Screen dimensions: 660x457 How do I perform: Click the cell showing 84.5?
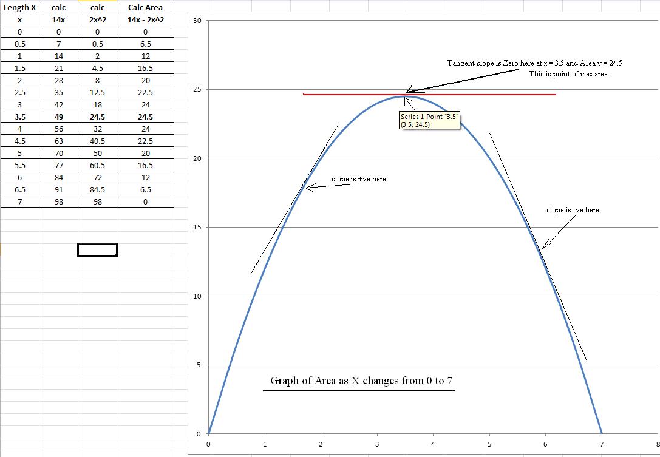(97, 189)
